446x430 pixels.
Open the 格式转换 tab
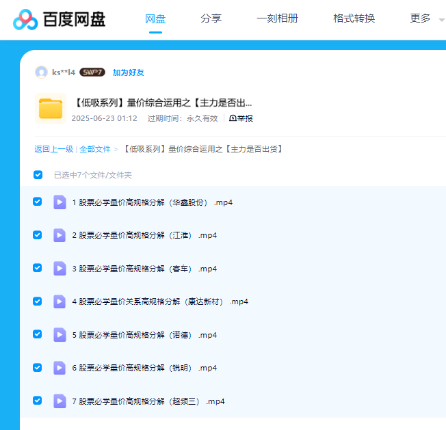coord(354,18)
